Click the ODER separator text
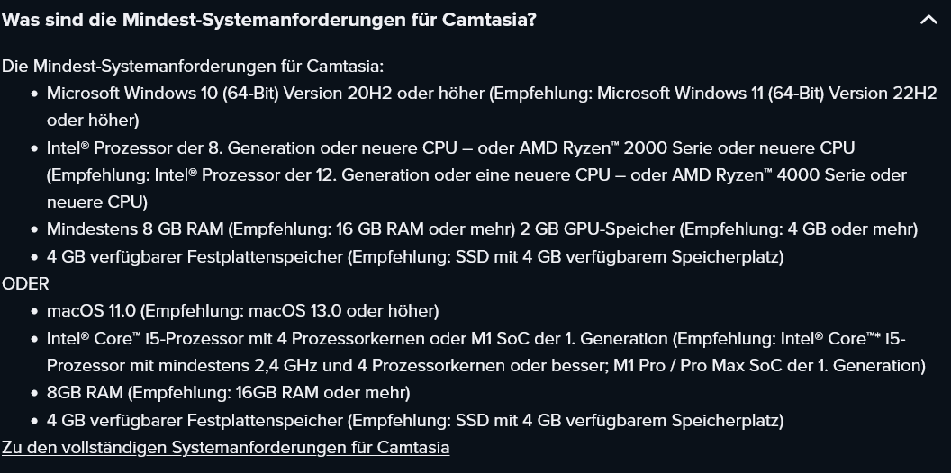Screen dimensions: 951x473 click(25, 283)
